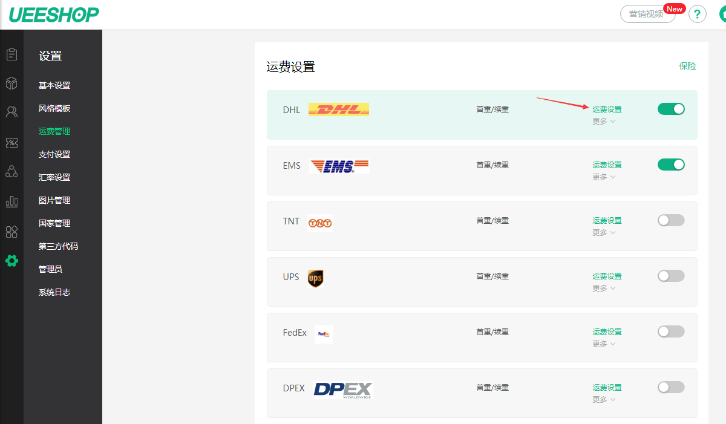Click the FedEx carrier logo

(324, 334)
